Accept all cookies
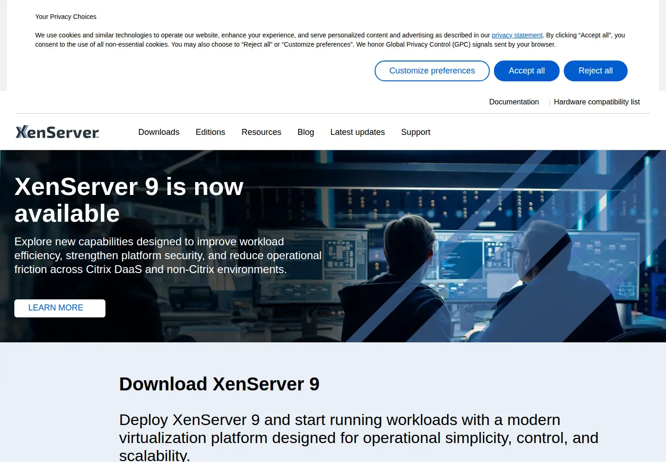Image resolution: width=666 pixels, height=462 pixels. pos(527,71)
